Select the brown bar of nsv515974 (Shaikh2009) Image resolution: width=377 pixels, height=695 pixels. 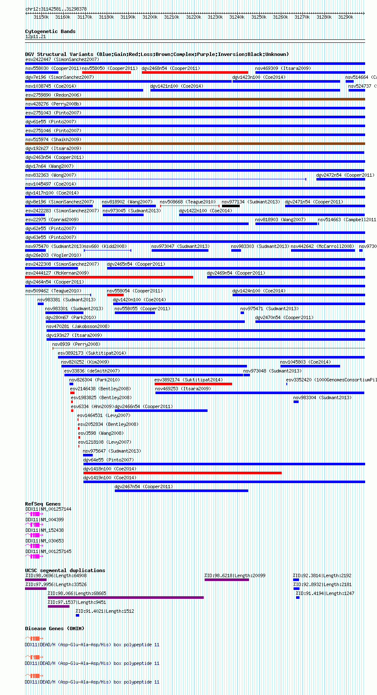pyautogui.click(x=195, y=144)
